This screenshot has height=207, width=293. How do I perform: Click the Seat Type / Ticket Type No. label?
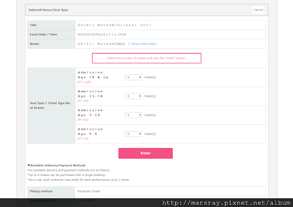pos(50,106)
